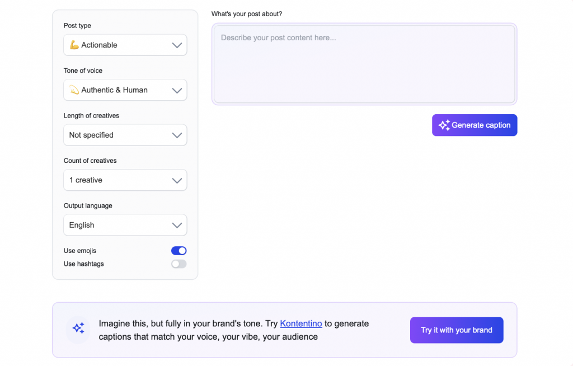Click the round sparkle icon in brand banner
This screenshot has height=366, width=573.
tap(78, 329)
